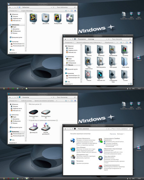The width and height of the screenshot is (144, 180).
Task: Click the help icon in Библиотеки toolbar
Action: coord(75,11)
